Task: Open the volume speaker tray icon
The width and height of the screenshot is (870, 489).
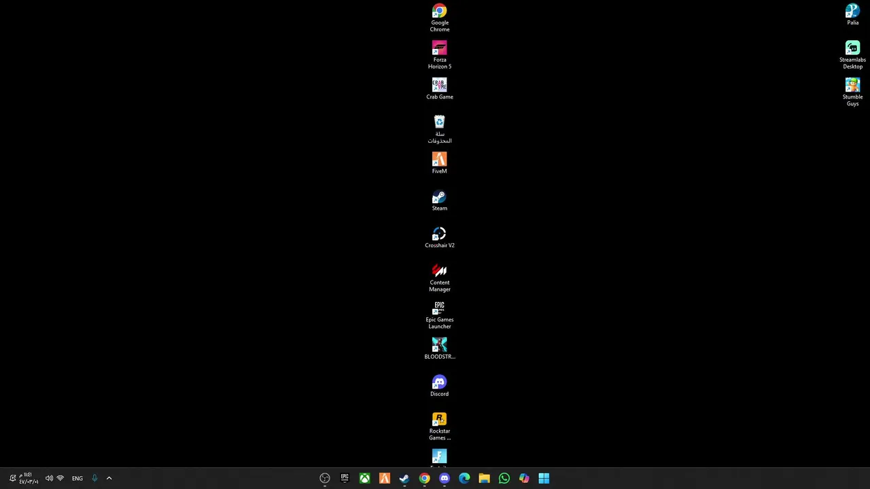Action: (x=49, y=478)
